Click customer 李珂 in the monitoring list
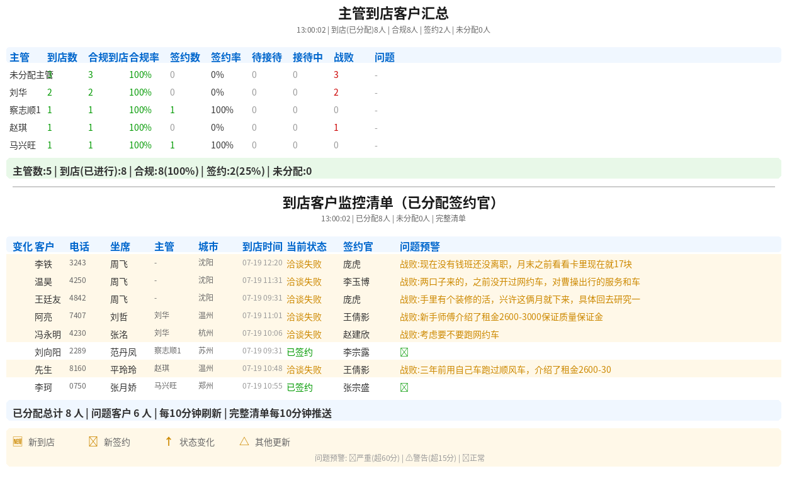The image size is (787, 493). [x=43, y=387]
